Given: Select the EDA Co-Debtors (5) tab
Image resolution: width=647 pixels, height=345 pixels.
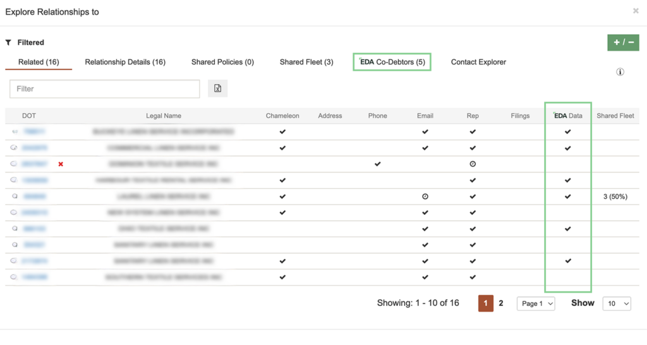Looking at the screenshot, I should pos(392,62).
